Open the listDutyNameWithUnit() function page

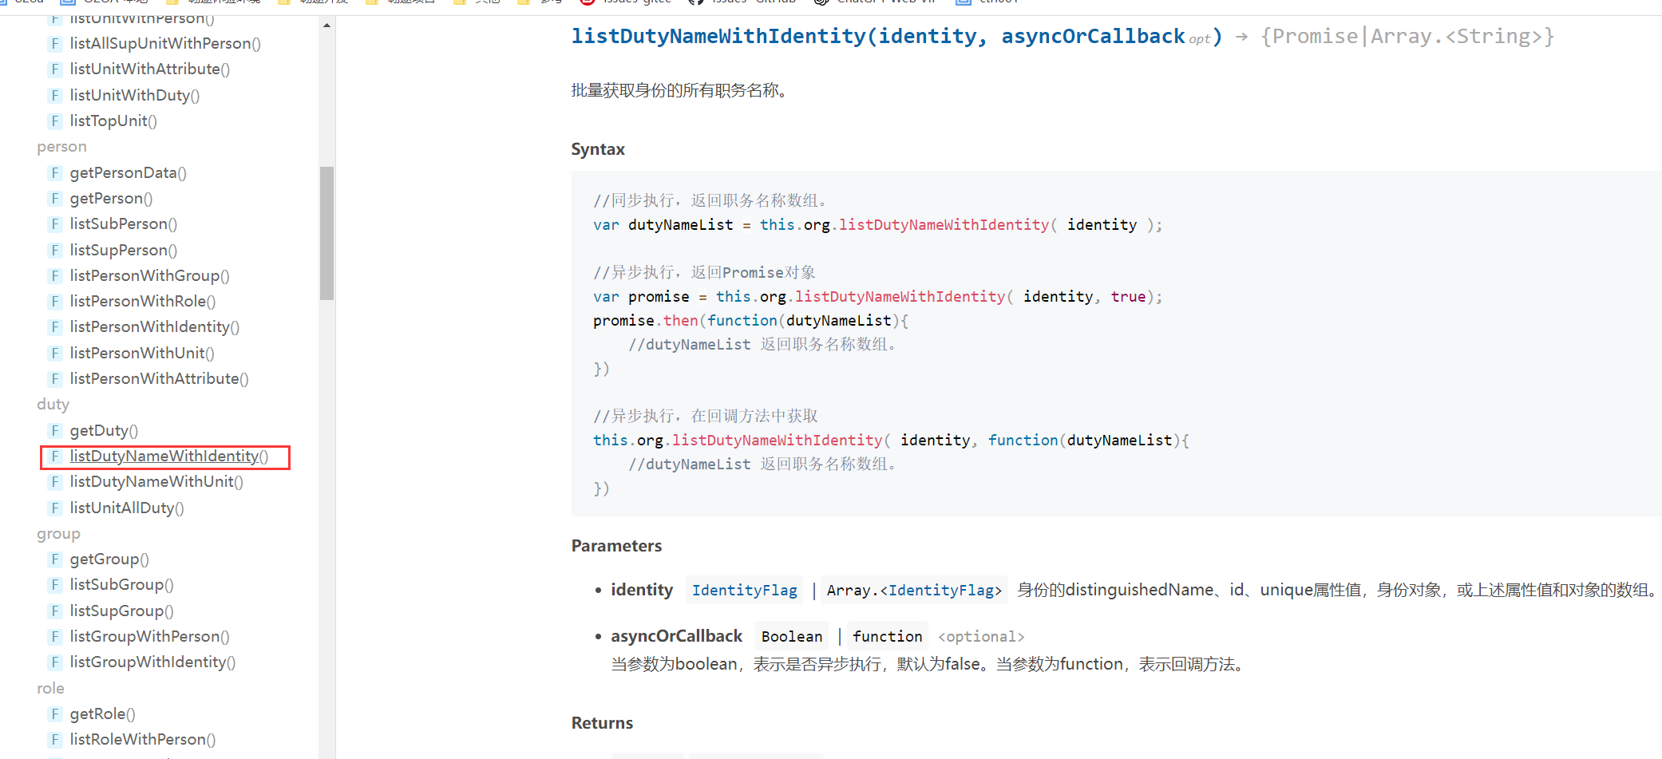(156, 482)
